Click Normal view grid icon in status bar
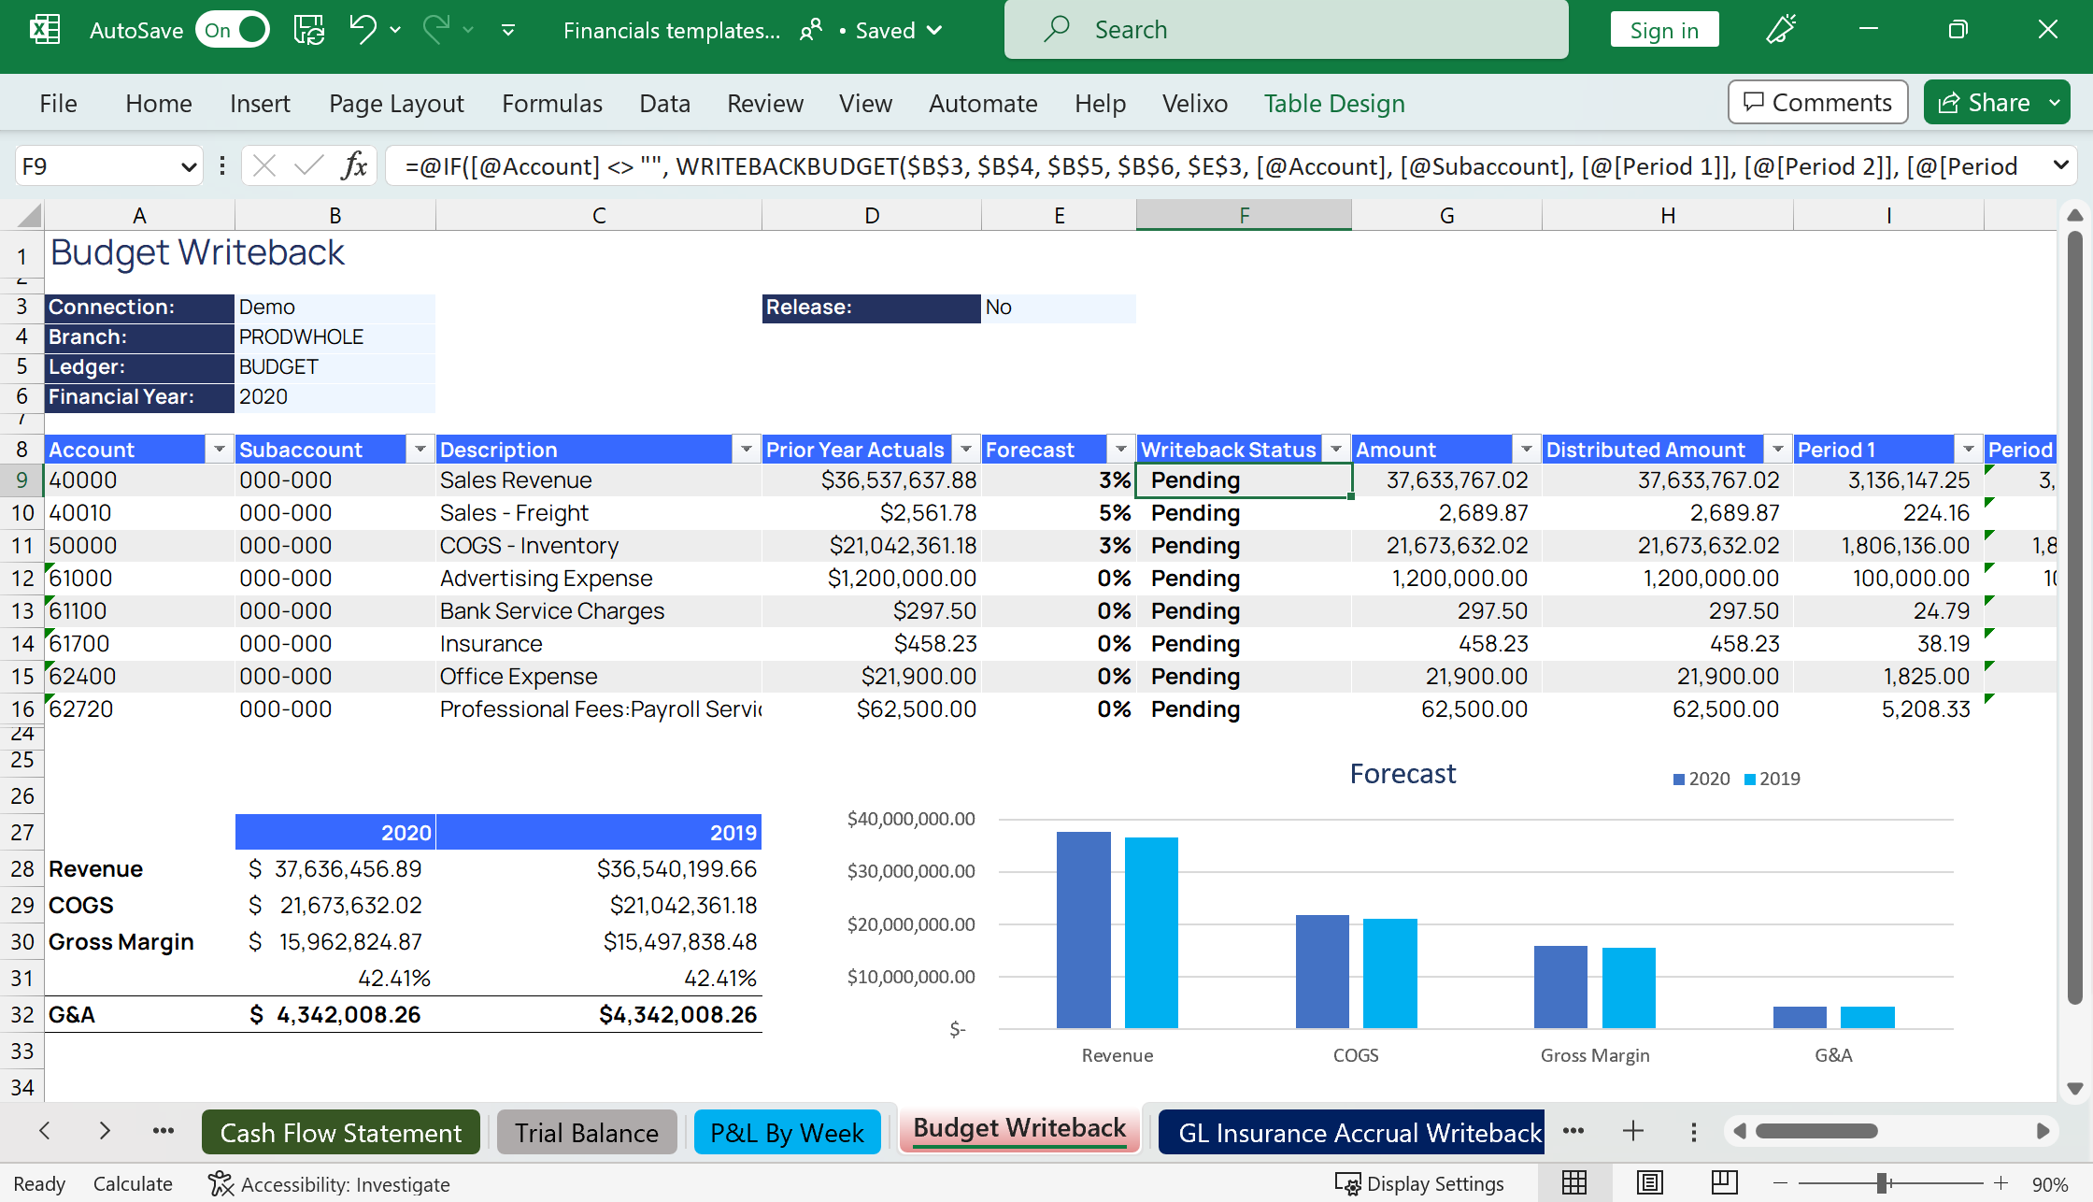This screenshot has width=2093, height=1202. [1574, 1183]
